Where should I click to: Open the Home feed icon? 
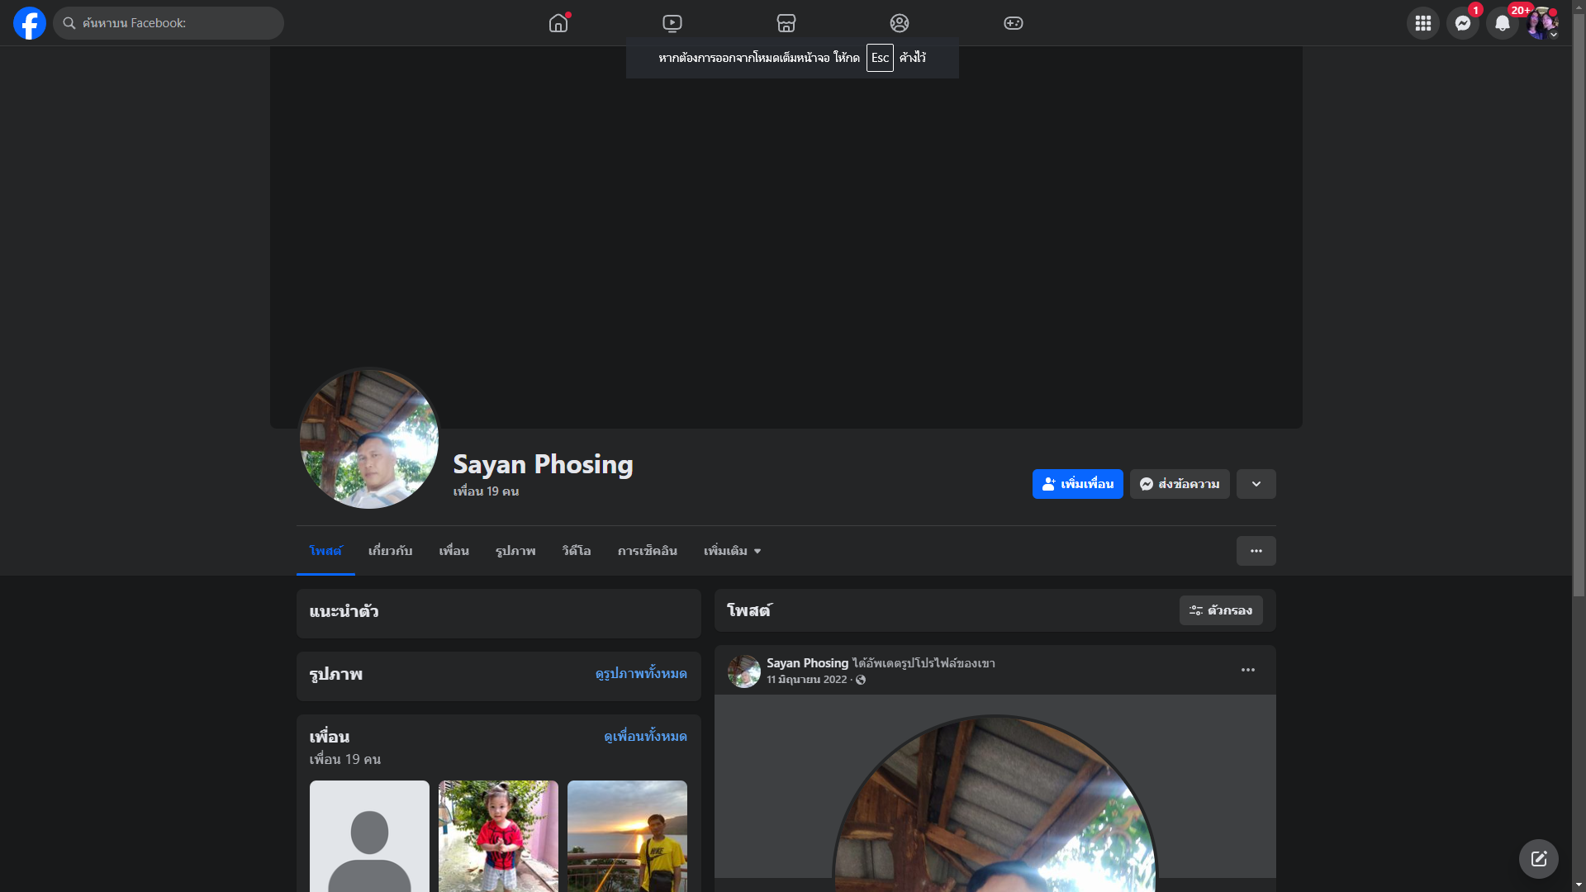coord(558,23)
